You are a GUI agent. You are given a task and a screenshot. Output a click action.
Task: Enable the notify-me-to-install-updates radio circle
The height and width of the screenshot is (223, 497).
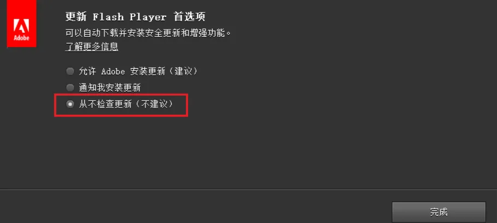tap(70, 87)
